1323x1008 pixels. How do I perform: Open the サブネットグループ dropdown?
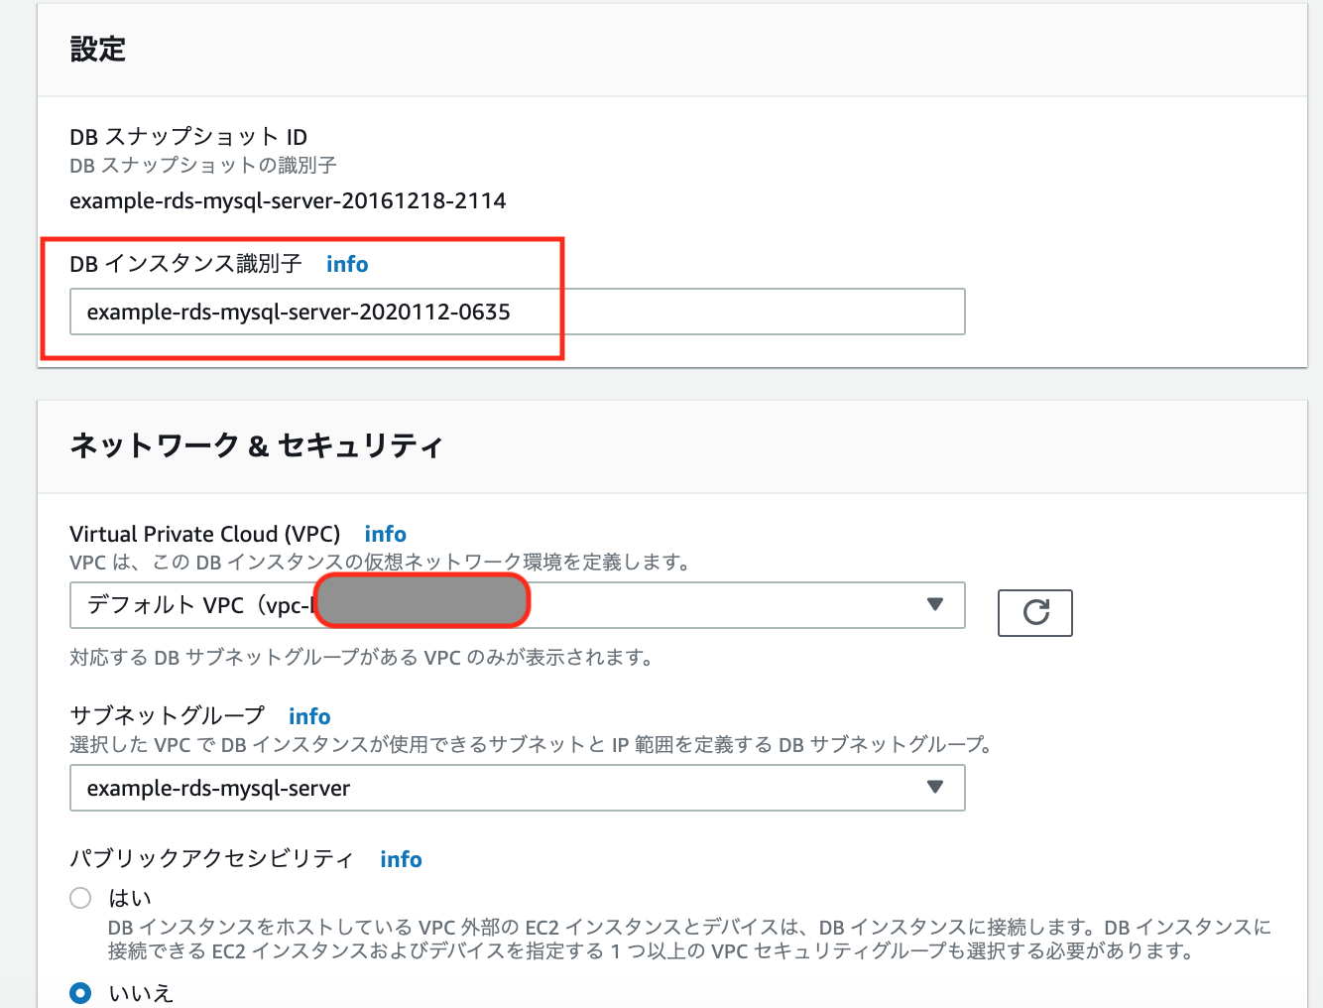[517, 788]
